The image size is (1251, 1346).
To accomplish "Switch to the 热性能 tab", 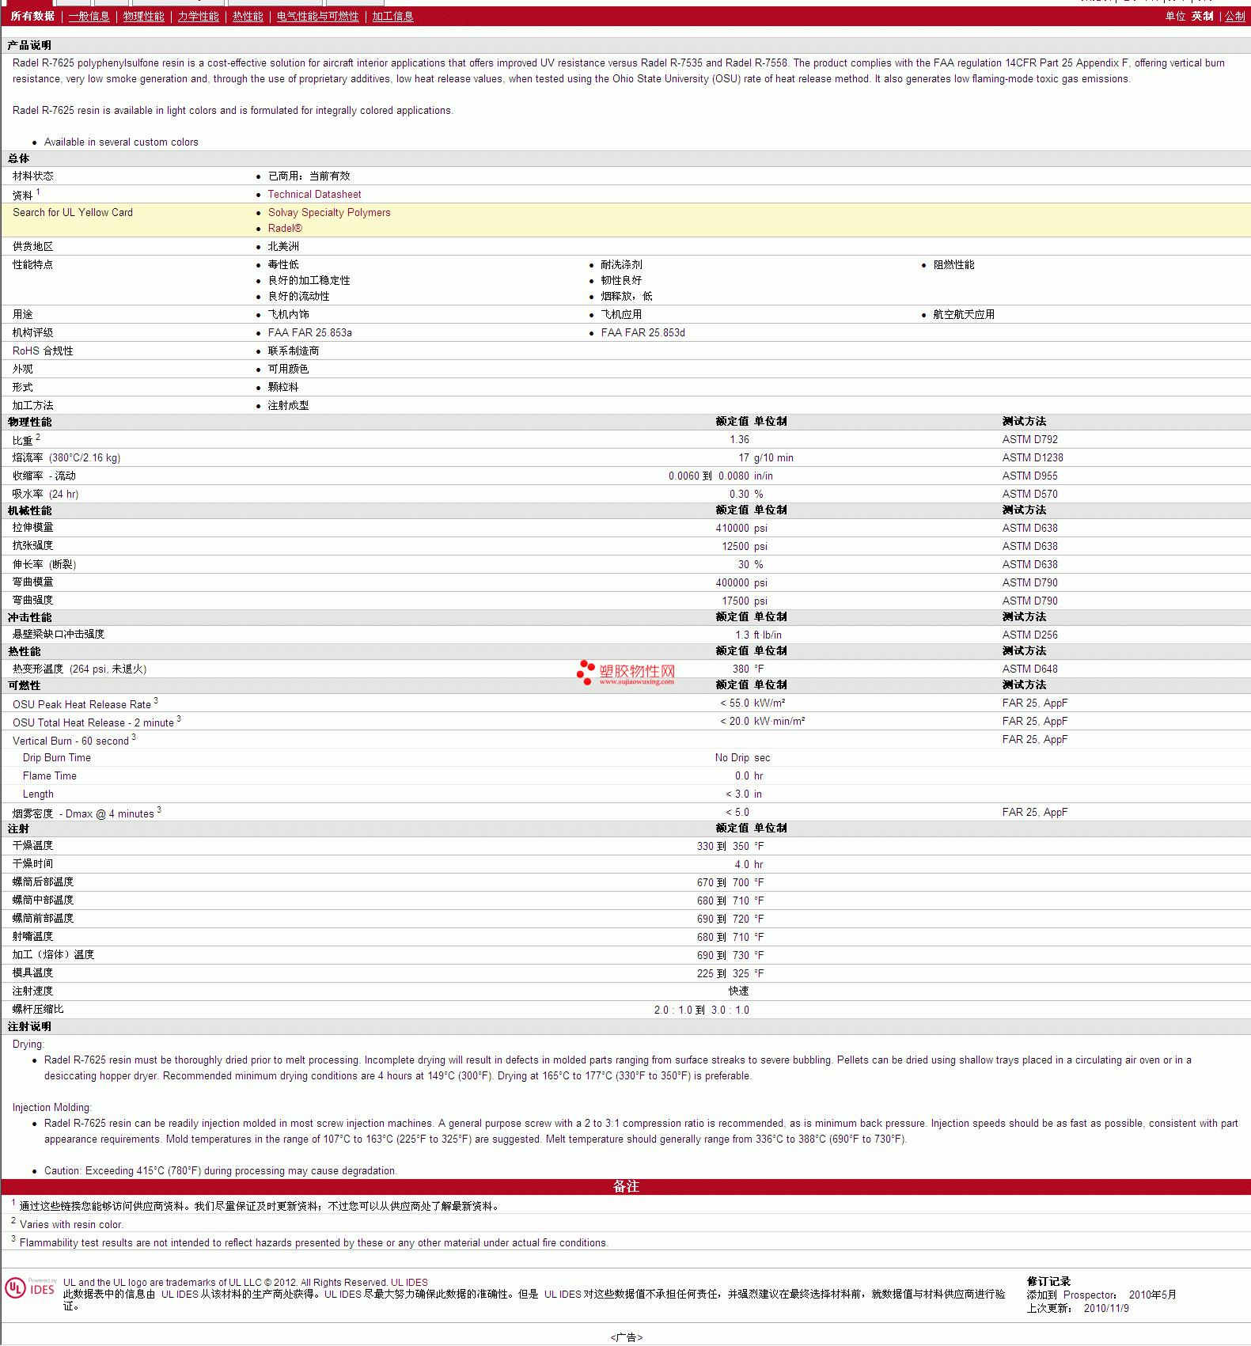I will 248,16.
